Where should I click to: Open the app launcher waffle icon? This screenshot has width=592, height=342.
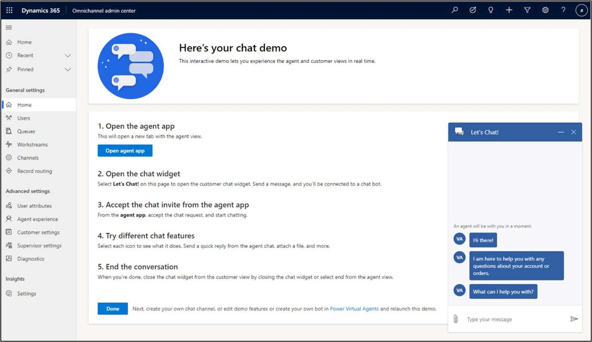point(9,10)
